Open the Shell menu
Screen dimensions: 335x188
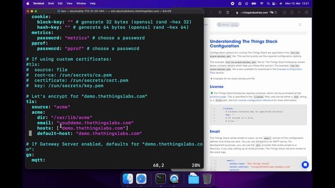[x=51, y=4]
